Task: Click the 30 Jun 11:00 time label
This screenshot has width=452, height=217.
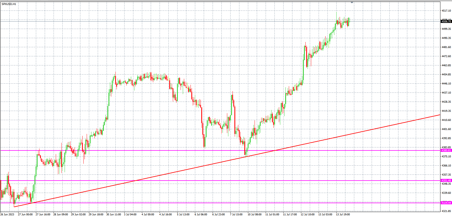Action: coord(113,214)
